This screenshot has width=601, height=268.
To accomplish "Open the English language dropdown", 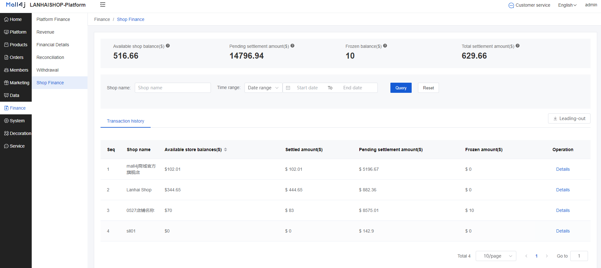I will click(x=567, y=5).
